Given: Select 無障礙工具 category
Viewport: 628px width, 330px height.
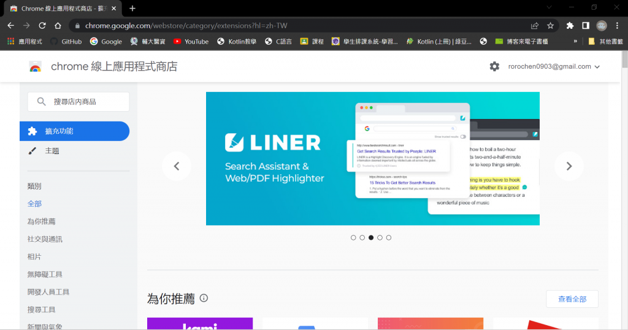Looking at the screenshot, I should pos(45,274).
